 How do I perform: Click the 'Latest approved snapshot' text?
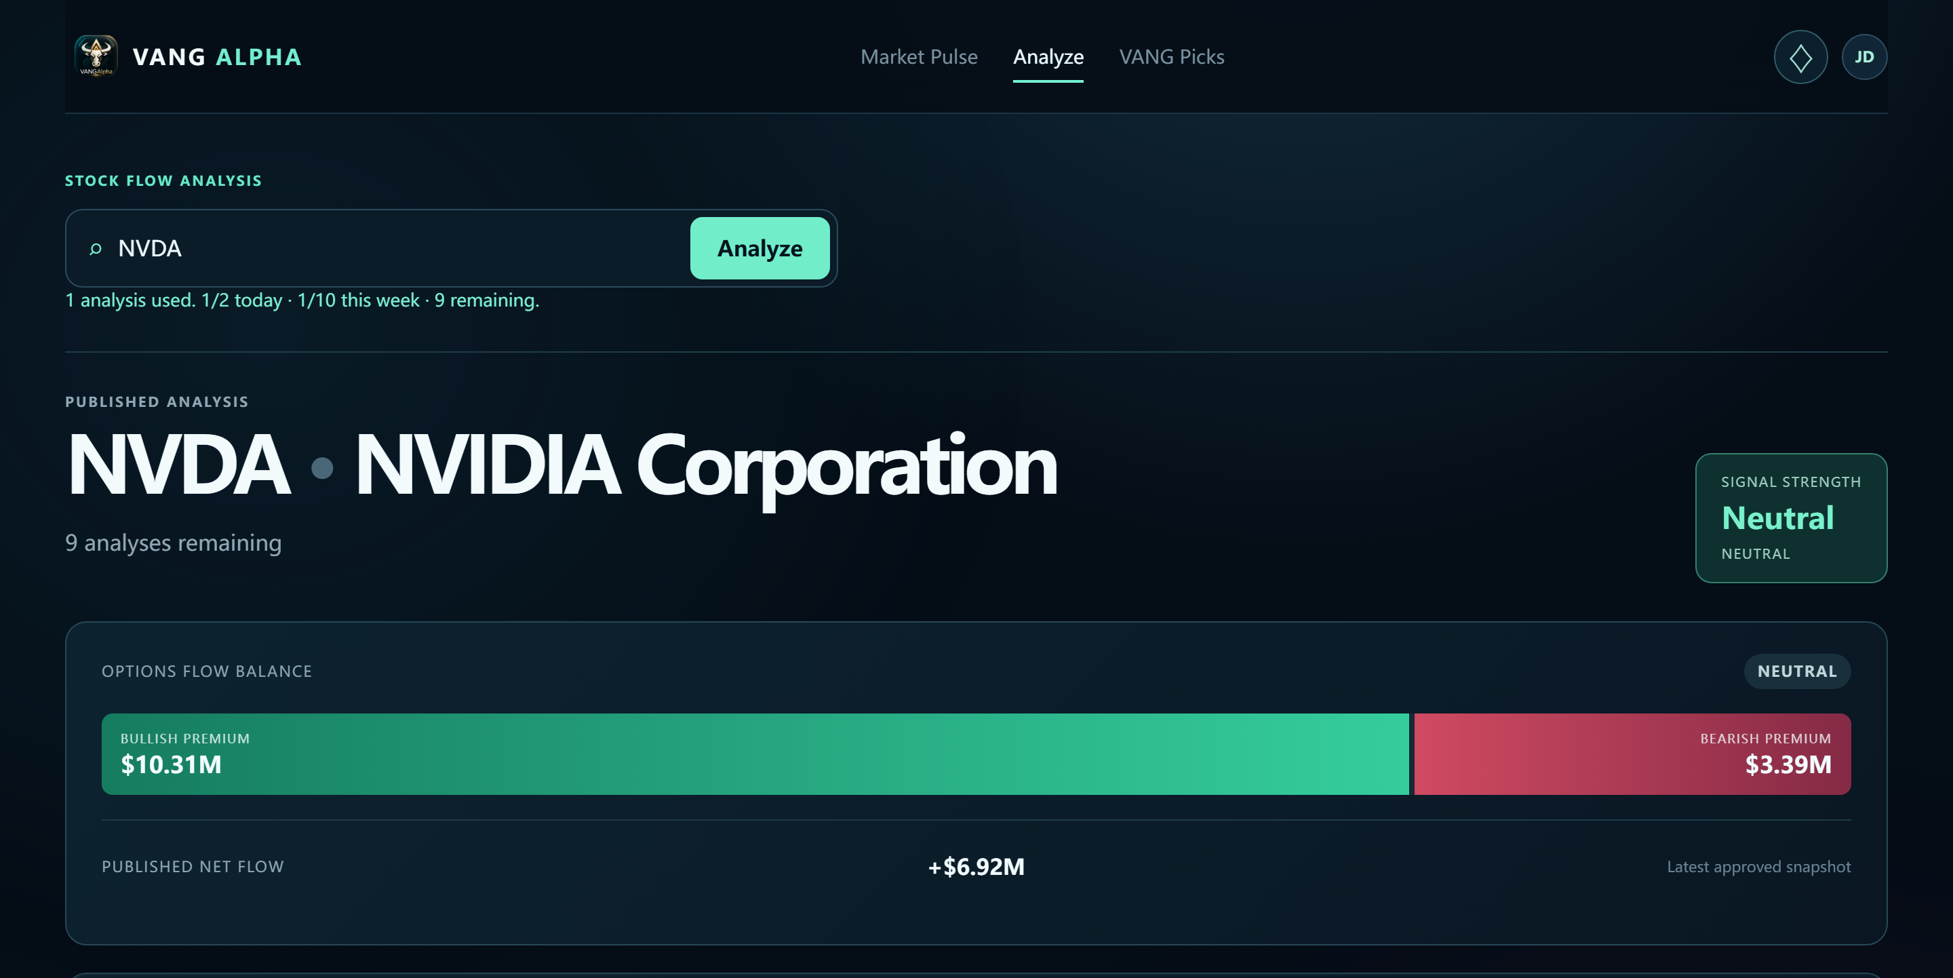[x=1759, y=867]
